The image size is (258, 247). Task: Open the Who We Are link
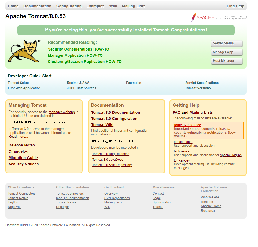(x=210, y=197)
